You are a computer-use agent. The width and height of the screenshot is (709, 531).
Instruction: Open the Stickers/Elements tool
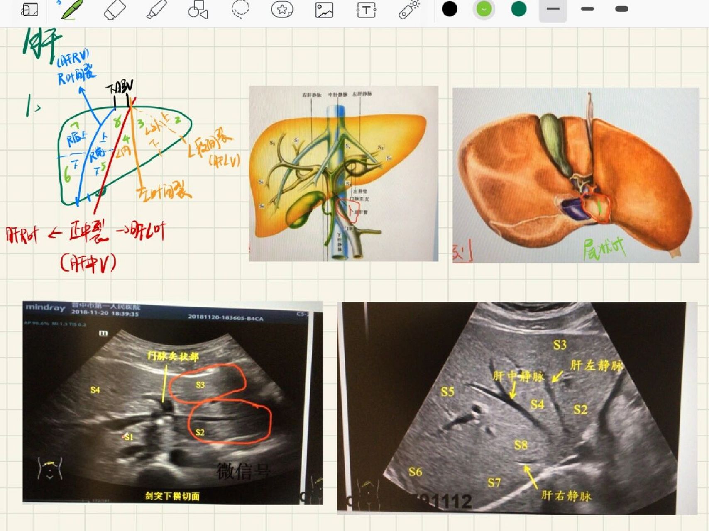pos(282,10)
